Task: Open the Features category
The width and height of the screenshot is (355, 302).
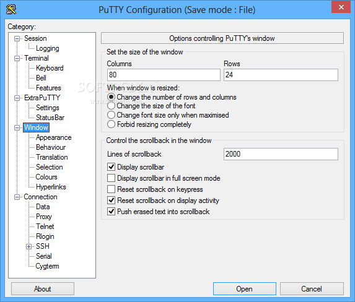Action: 48,88
